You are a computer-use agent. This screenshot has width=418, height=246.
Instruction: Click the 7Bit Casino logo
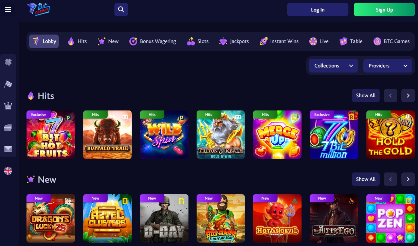point(38,9)
